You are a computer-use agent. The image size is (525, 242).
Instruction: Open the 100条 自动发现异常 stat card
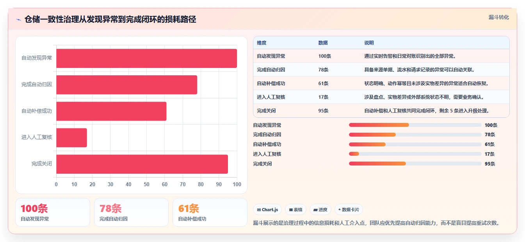(x=53, y=212)
